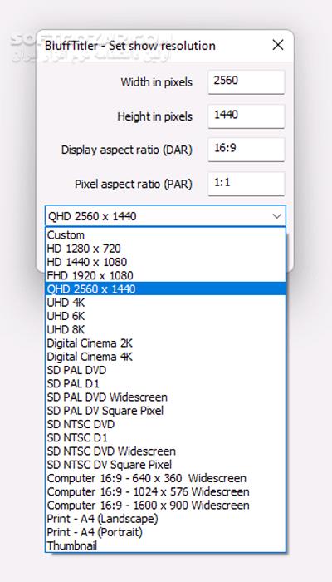Click the Width in pixels field
The height and width of the screenshot is (582, 332).
point(247,81)
